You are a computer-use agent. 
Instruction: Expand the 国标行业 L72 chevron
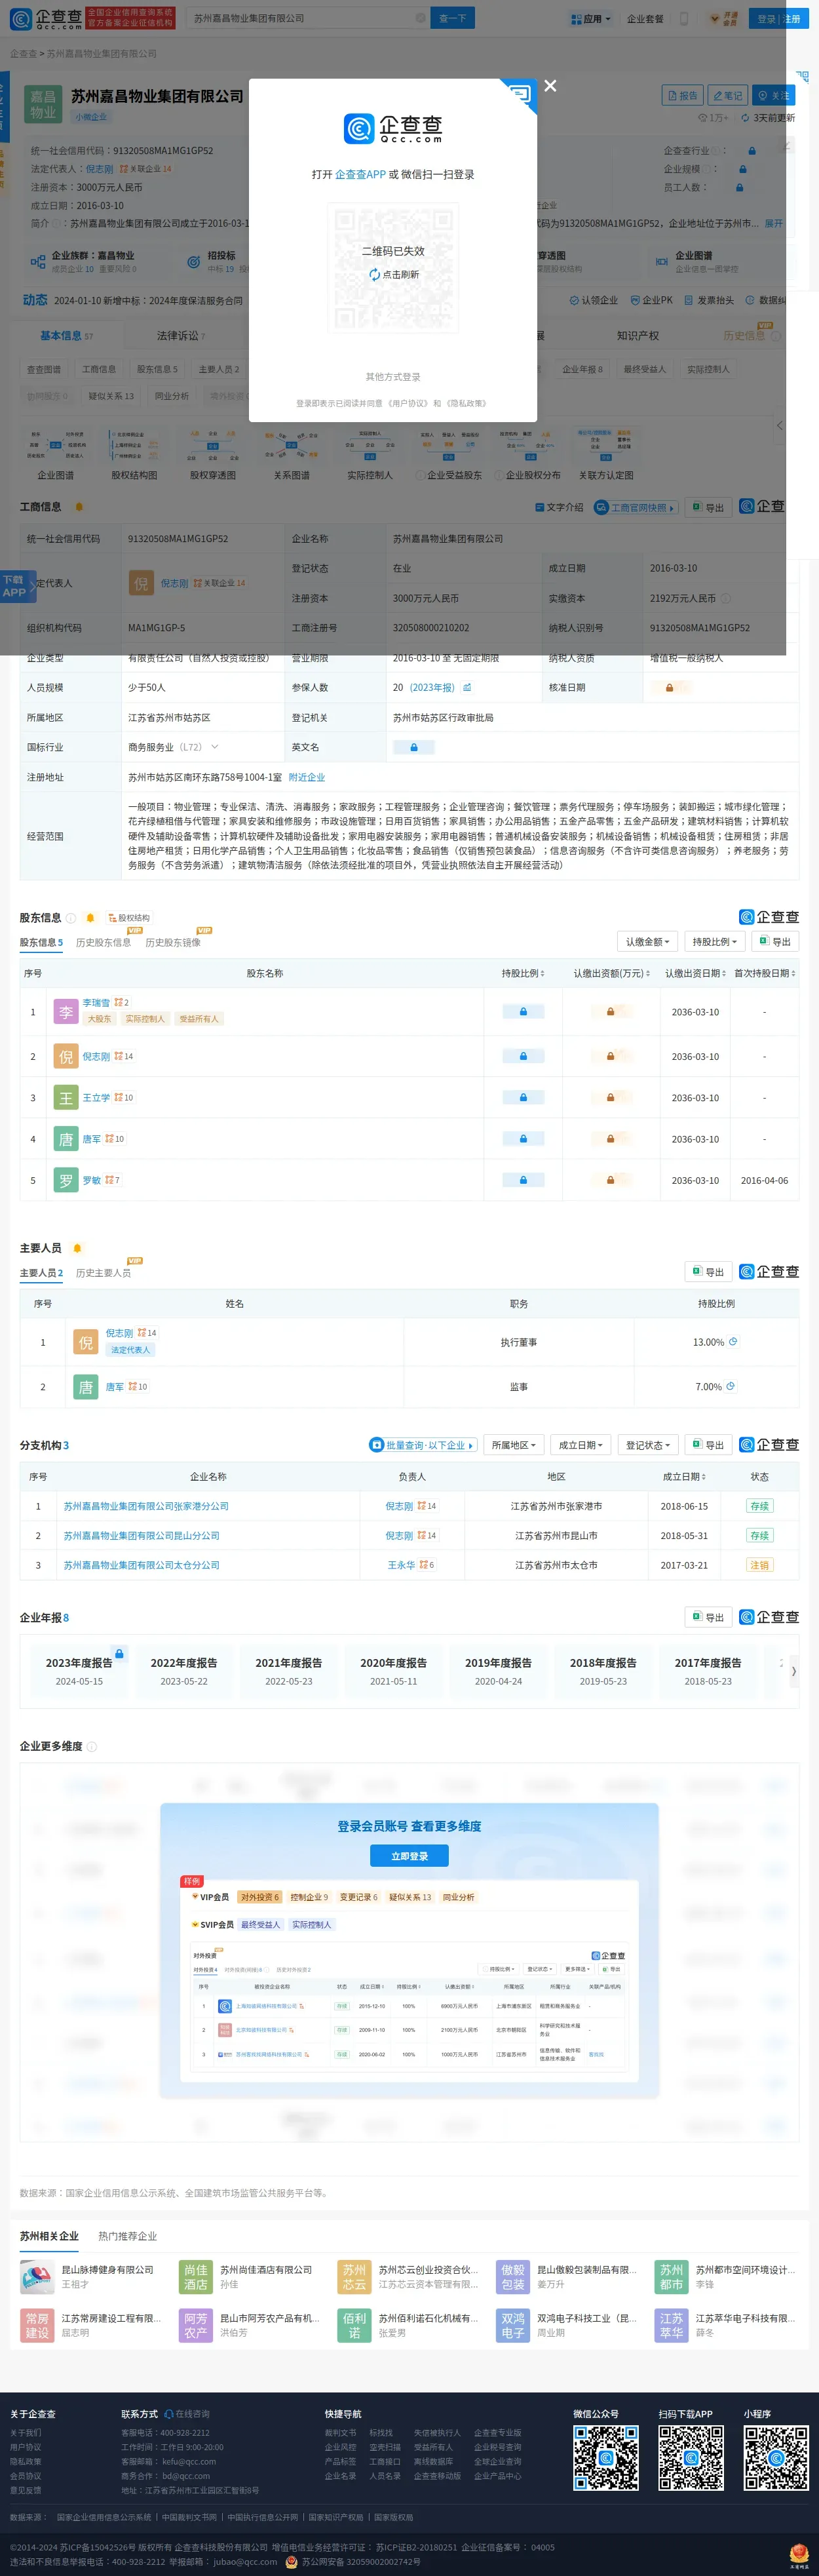coord(214,747)
